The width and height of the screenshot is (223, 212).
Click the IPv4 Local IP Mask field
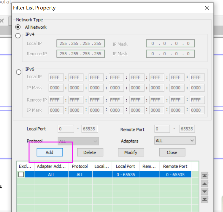pyautogui.click(x=170, y=43)
